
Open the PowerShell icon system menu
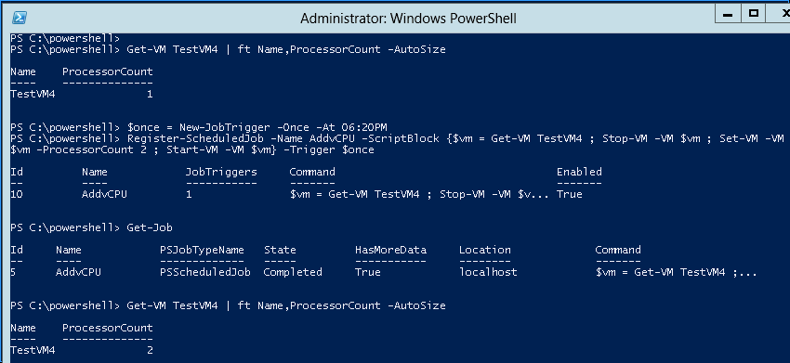point(19,18)
